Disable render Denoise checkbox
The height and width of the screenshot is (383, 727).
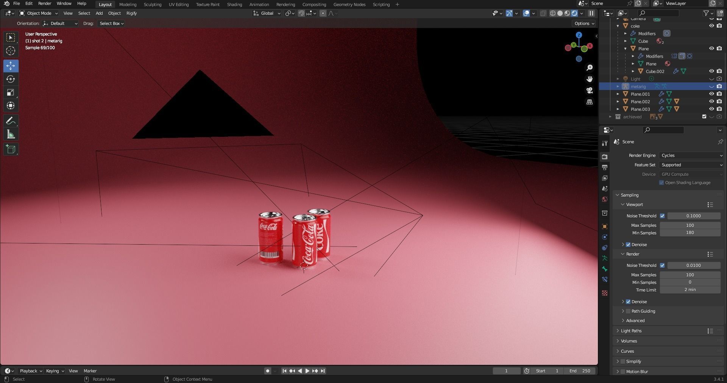628,302
